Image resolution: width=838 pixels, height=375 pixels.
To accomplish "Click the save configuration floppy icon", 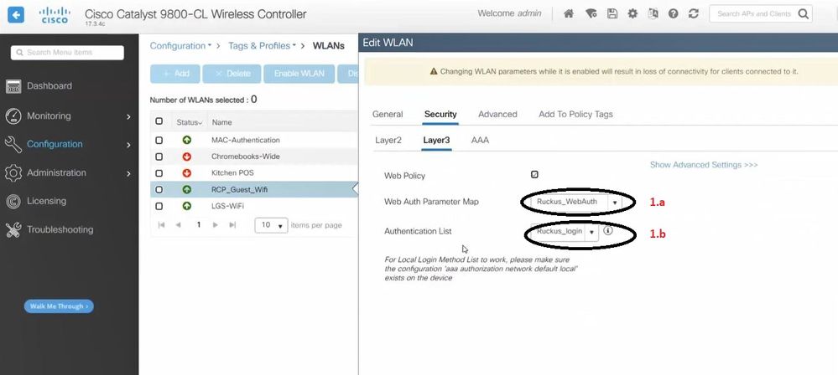I will [613, 14].
